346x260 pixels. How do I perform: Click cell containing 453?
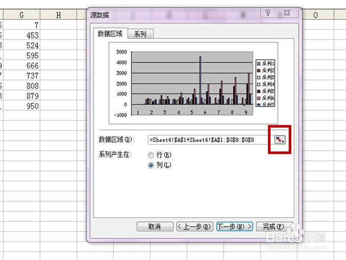coord(22,35)
